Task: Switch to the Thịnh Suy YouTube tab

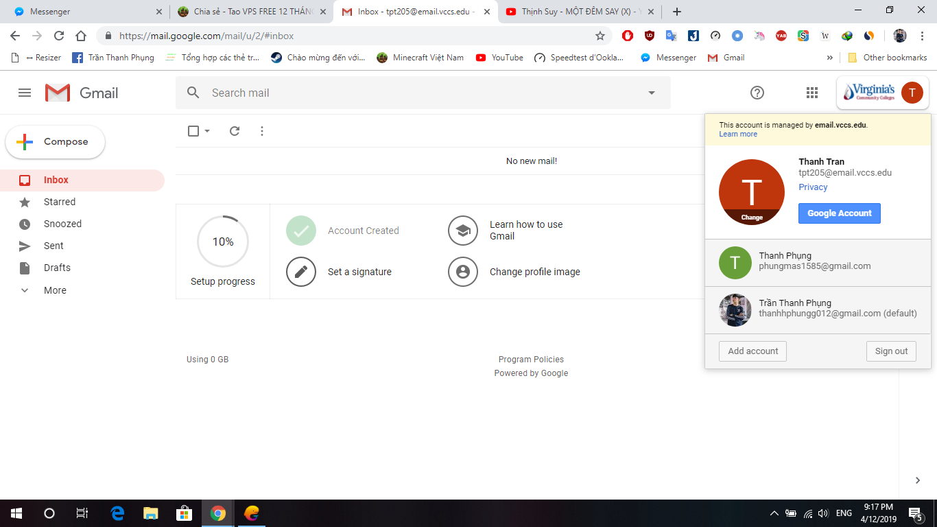Action: (580, 12)
